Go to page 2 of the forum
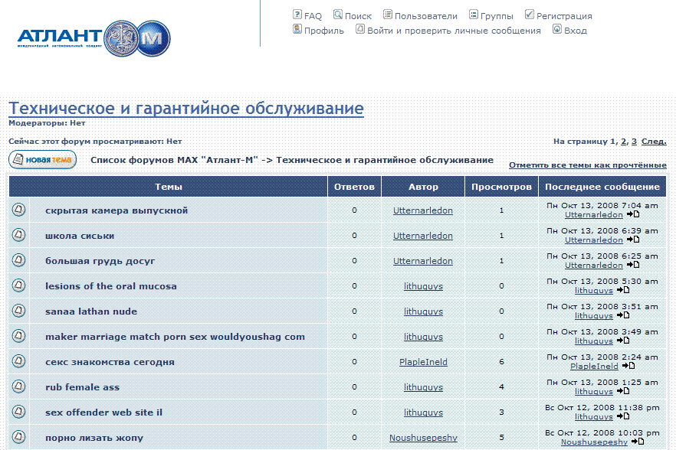Screen dimensions: 676x450 624,142
